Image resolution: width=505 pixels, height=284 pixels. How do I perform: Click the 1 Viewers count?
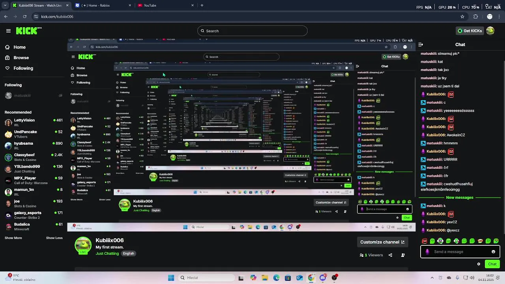(x=371, y=255)
